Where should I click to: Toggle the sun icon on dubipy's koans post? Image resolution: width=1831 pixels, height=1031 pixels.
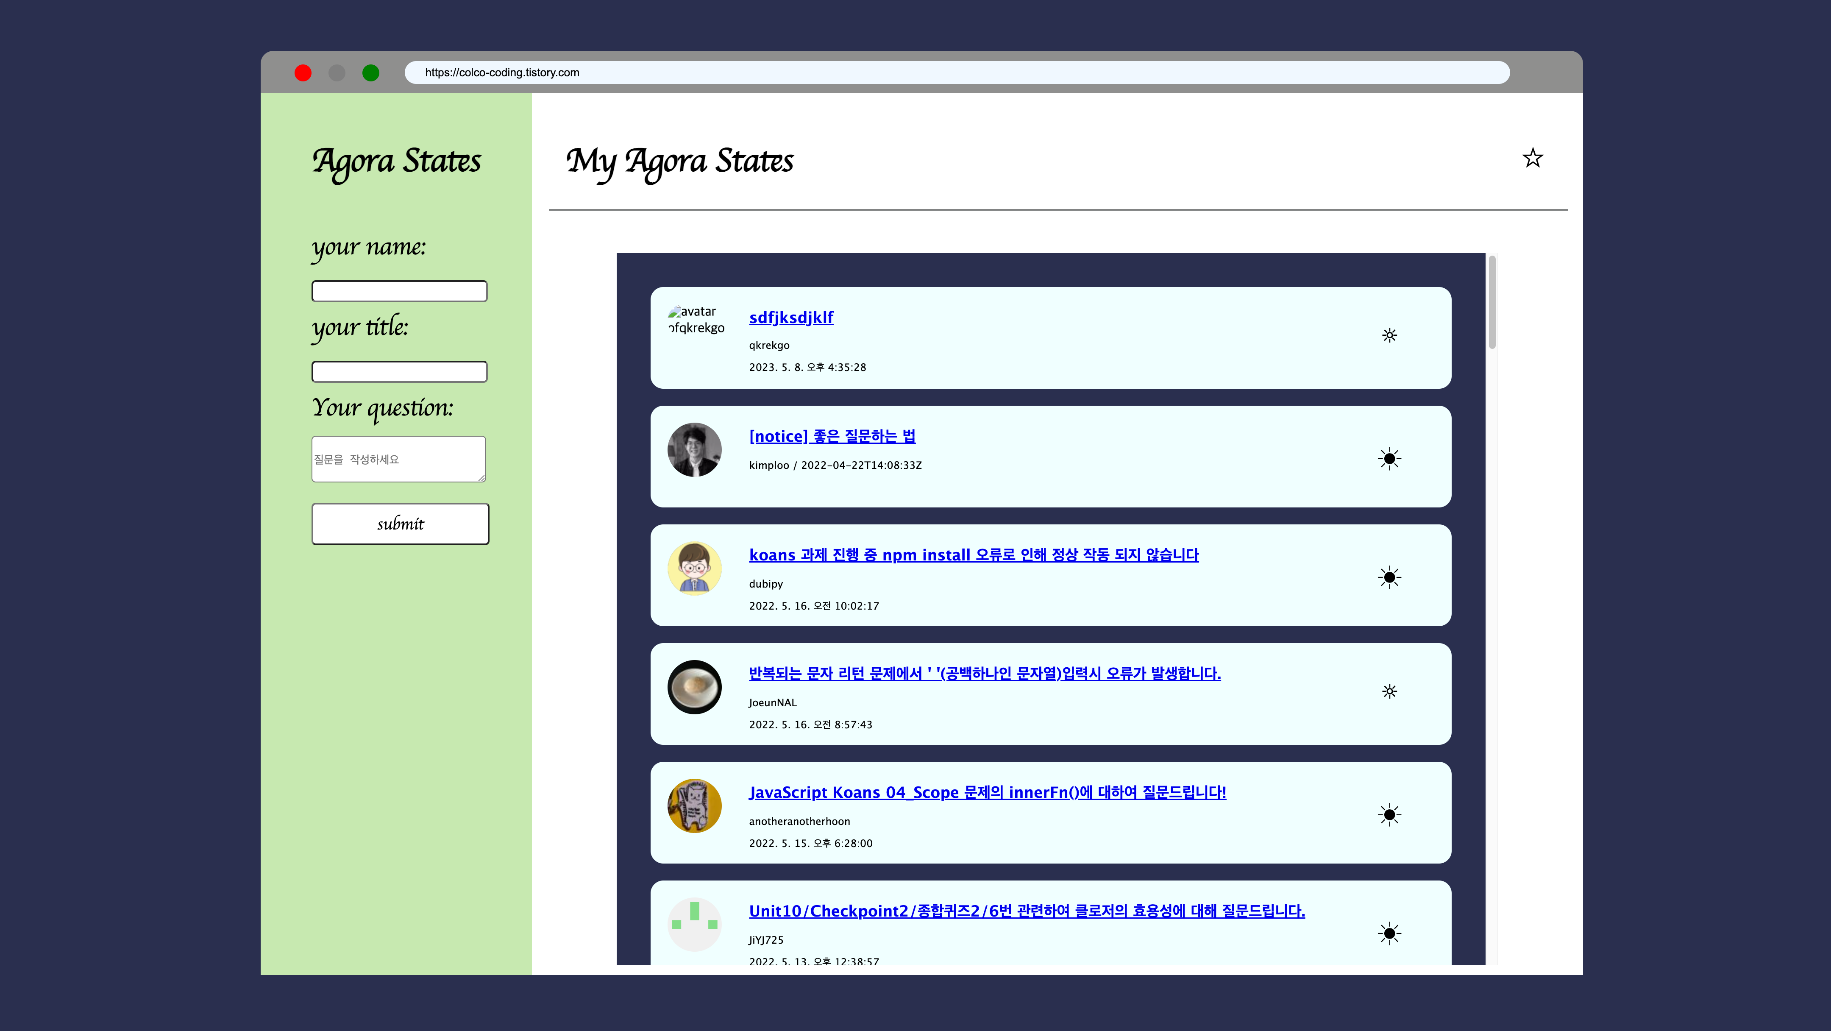1390,577
